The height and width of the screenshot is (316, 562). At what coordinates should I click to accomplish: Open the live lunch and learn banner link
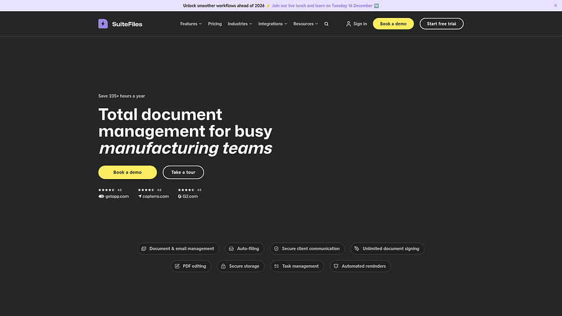(322, 6)
